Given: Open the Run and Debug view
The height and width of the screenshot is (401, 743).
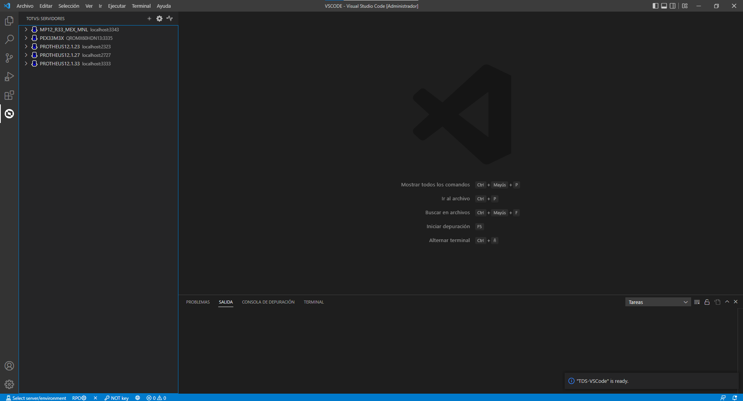Looking at the screenshot, I should tap(9, 77).
